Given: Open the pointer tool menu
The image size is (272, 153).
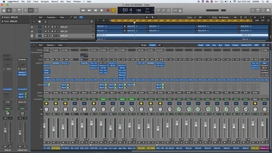Looking at the screenshot, I should (x=147, y=17).
